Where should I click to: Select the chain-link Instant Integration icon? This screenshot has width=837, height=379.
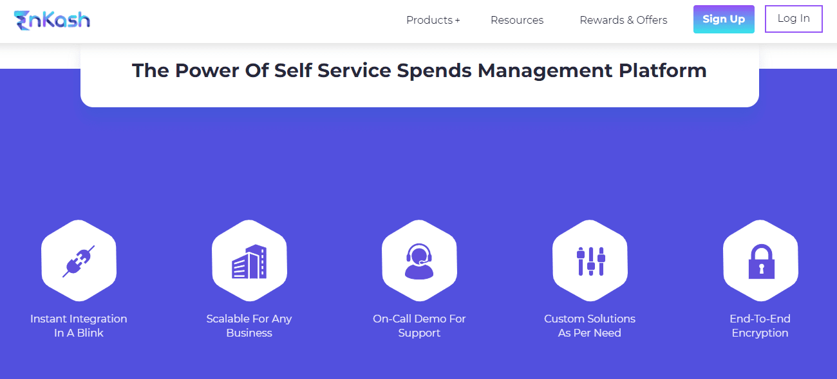tap(79, 260)
